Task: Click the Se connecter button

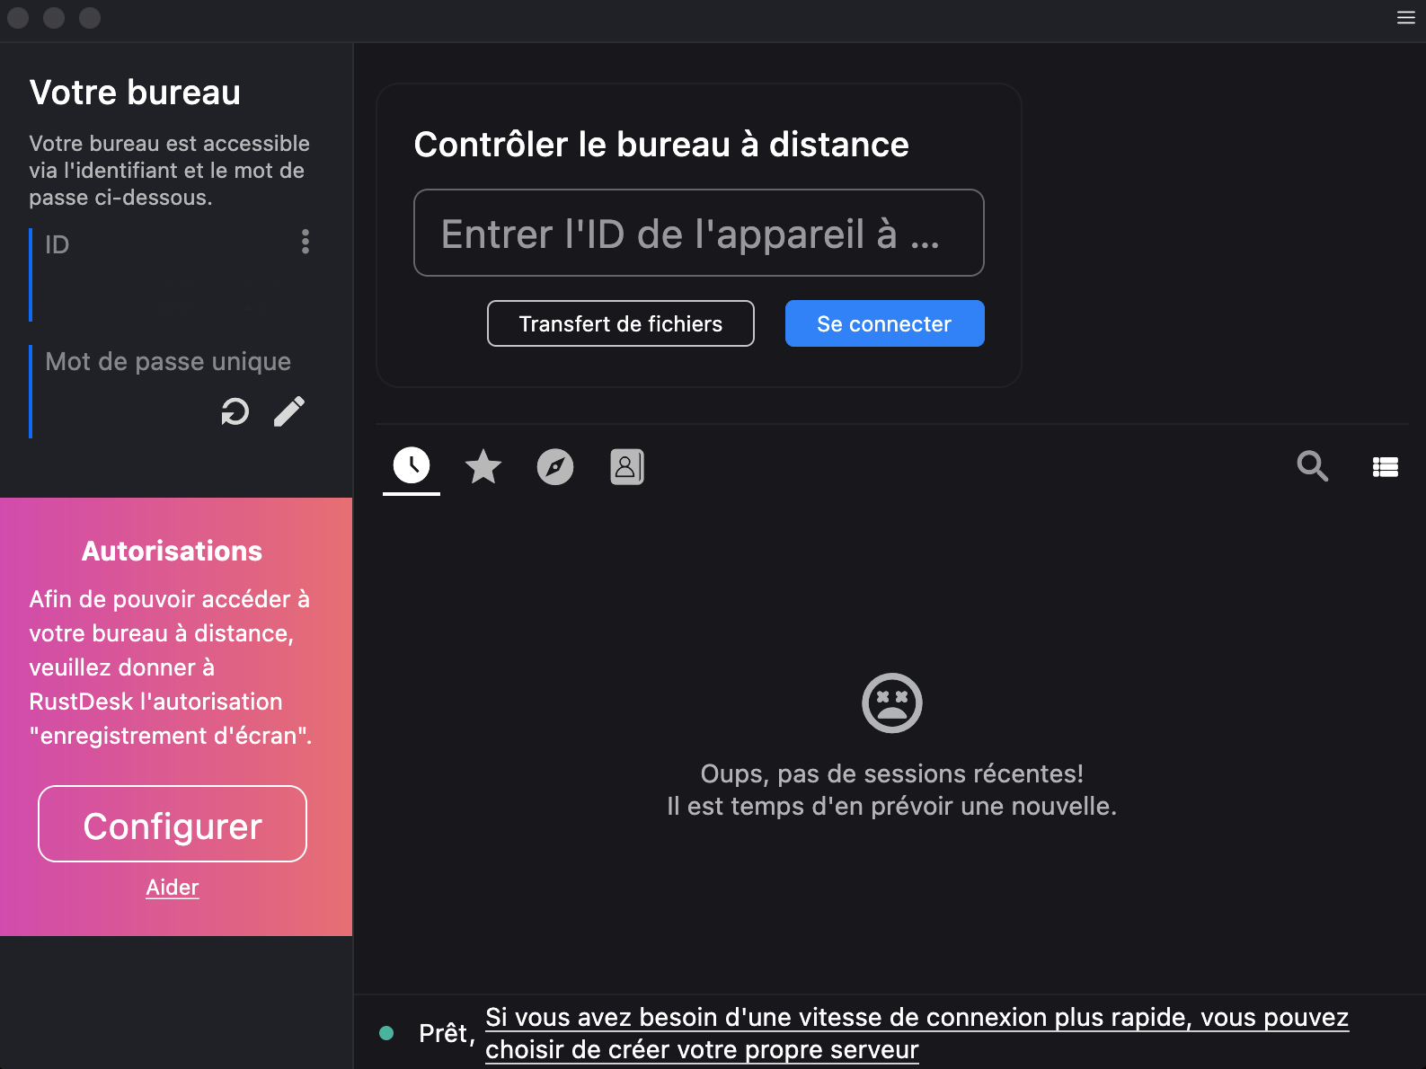Action: pyautogui.click(x=884, y=323)
